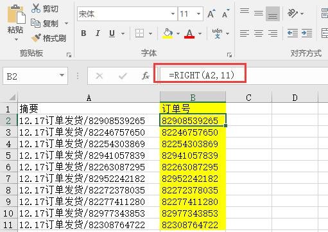Select row 11 header
The image size is (328, 232).
[8, 225]
